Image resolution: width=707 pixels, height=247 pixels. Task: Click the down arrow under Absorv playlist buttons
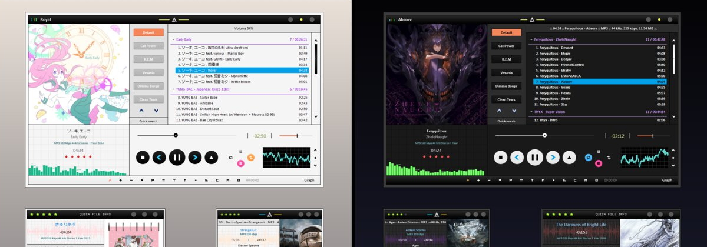tap(514, 111)
